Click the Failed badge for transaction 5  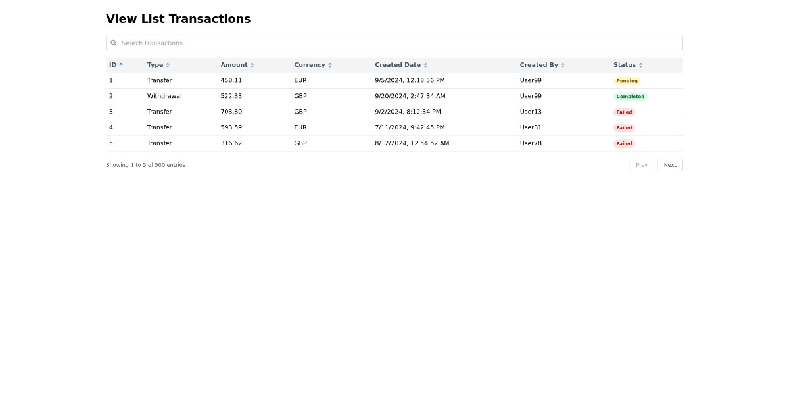tap(624, 143)
